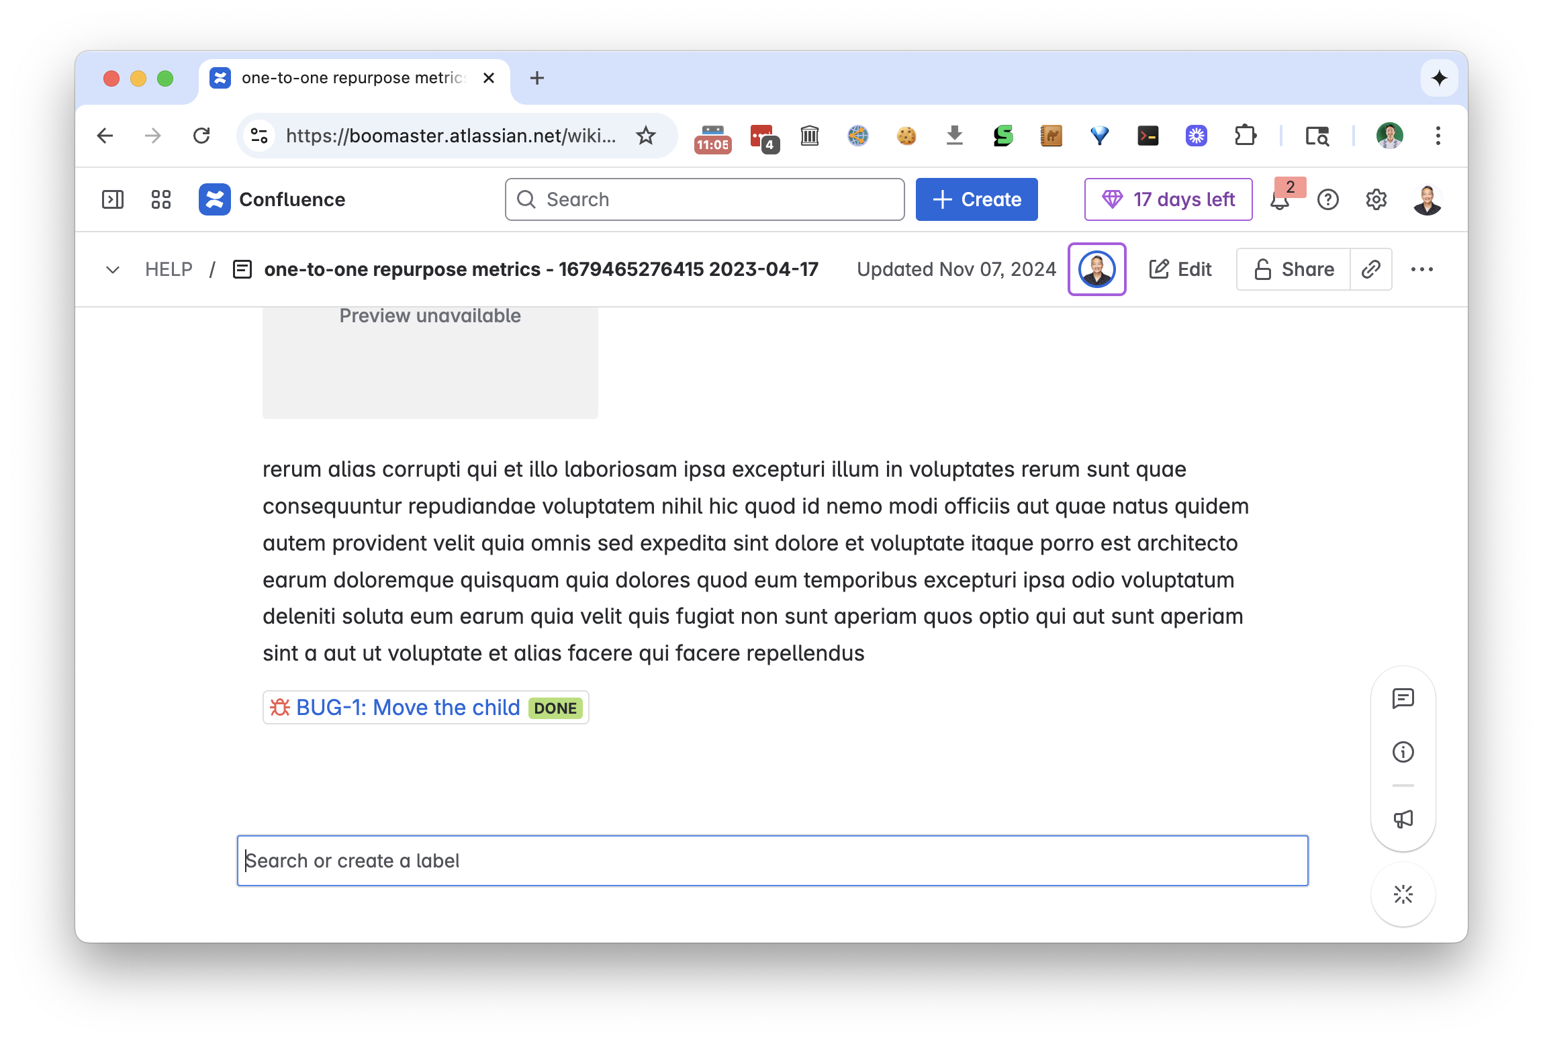The height and width of the screenshot is (1042, 1543).
Task: Open the help question mark icon
Action: click(x=1327, y=199)
